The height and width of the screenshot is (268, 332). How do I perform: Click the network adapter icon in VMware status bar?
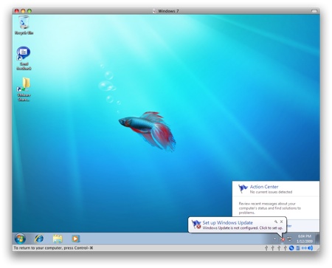304,248
